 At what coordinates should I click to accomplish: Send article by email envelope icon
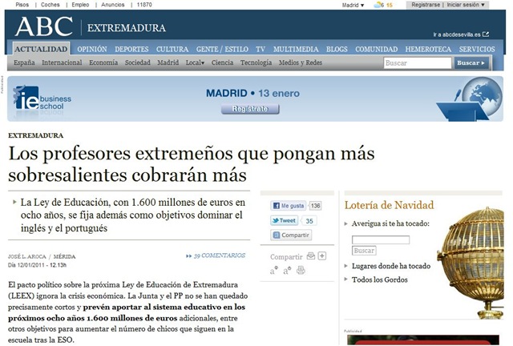[x=310, y=256]
